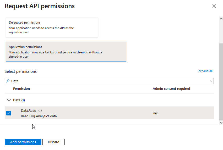
Task: Select the "Read Log Analytics data" description
Action: (x=39, y=116)
